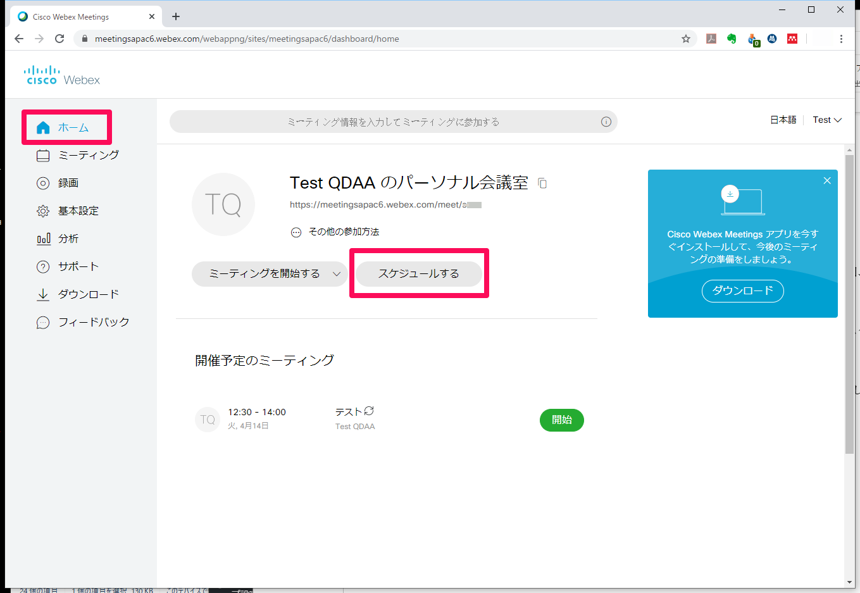Click the question mark icon beside サポート
Viewport: 860px width, 593px height.
click(43, 267)
